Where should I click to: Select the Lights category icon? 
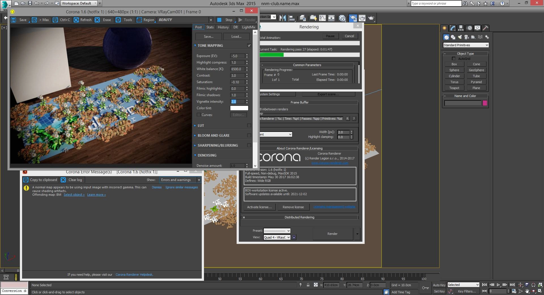tap(460, 37)
